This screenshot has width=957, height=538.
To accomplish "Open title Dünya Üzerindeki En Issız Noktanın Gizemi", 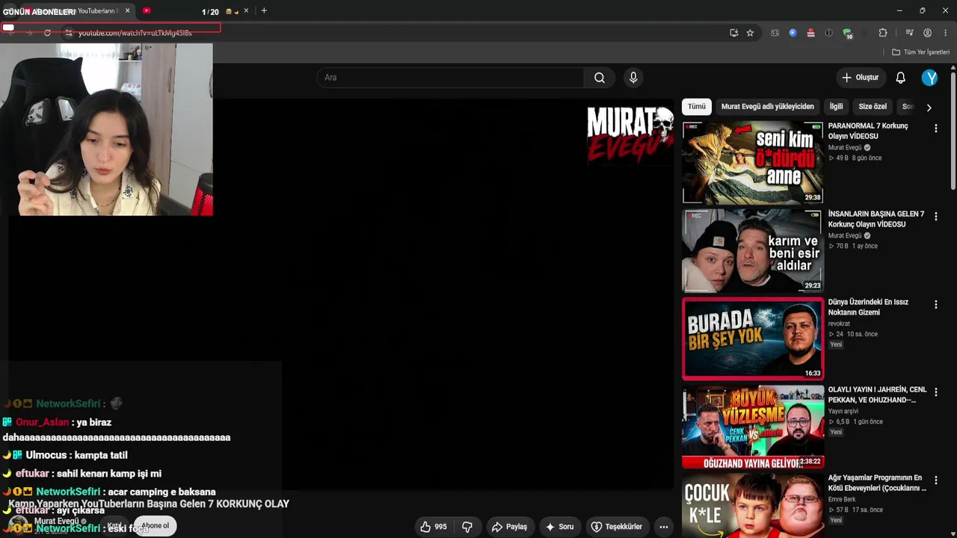I will pyautogui.click(x=868, y=307).
